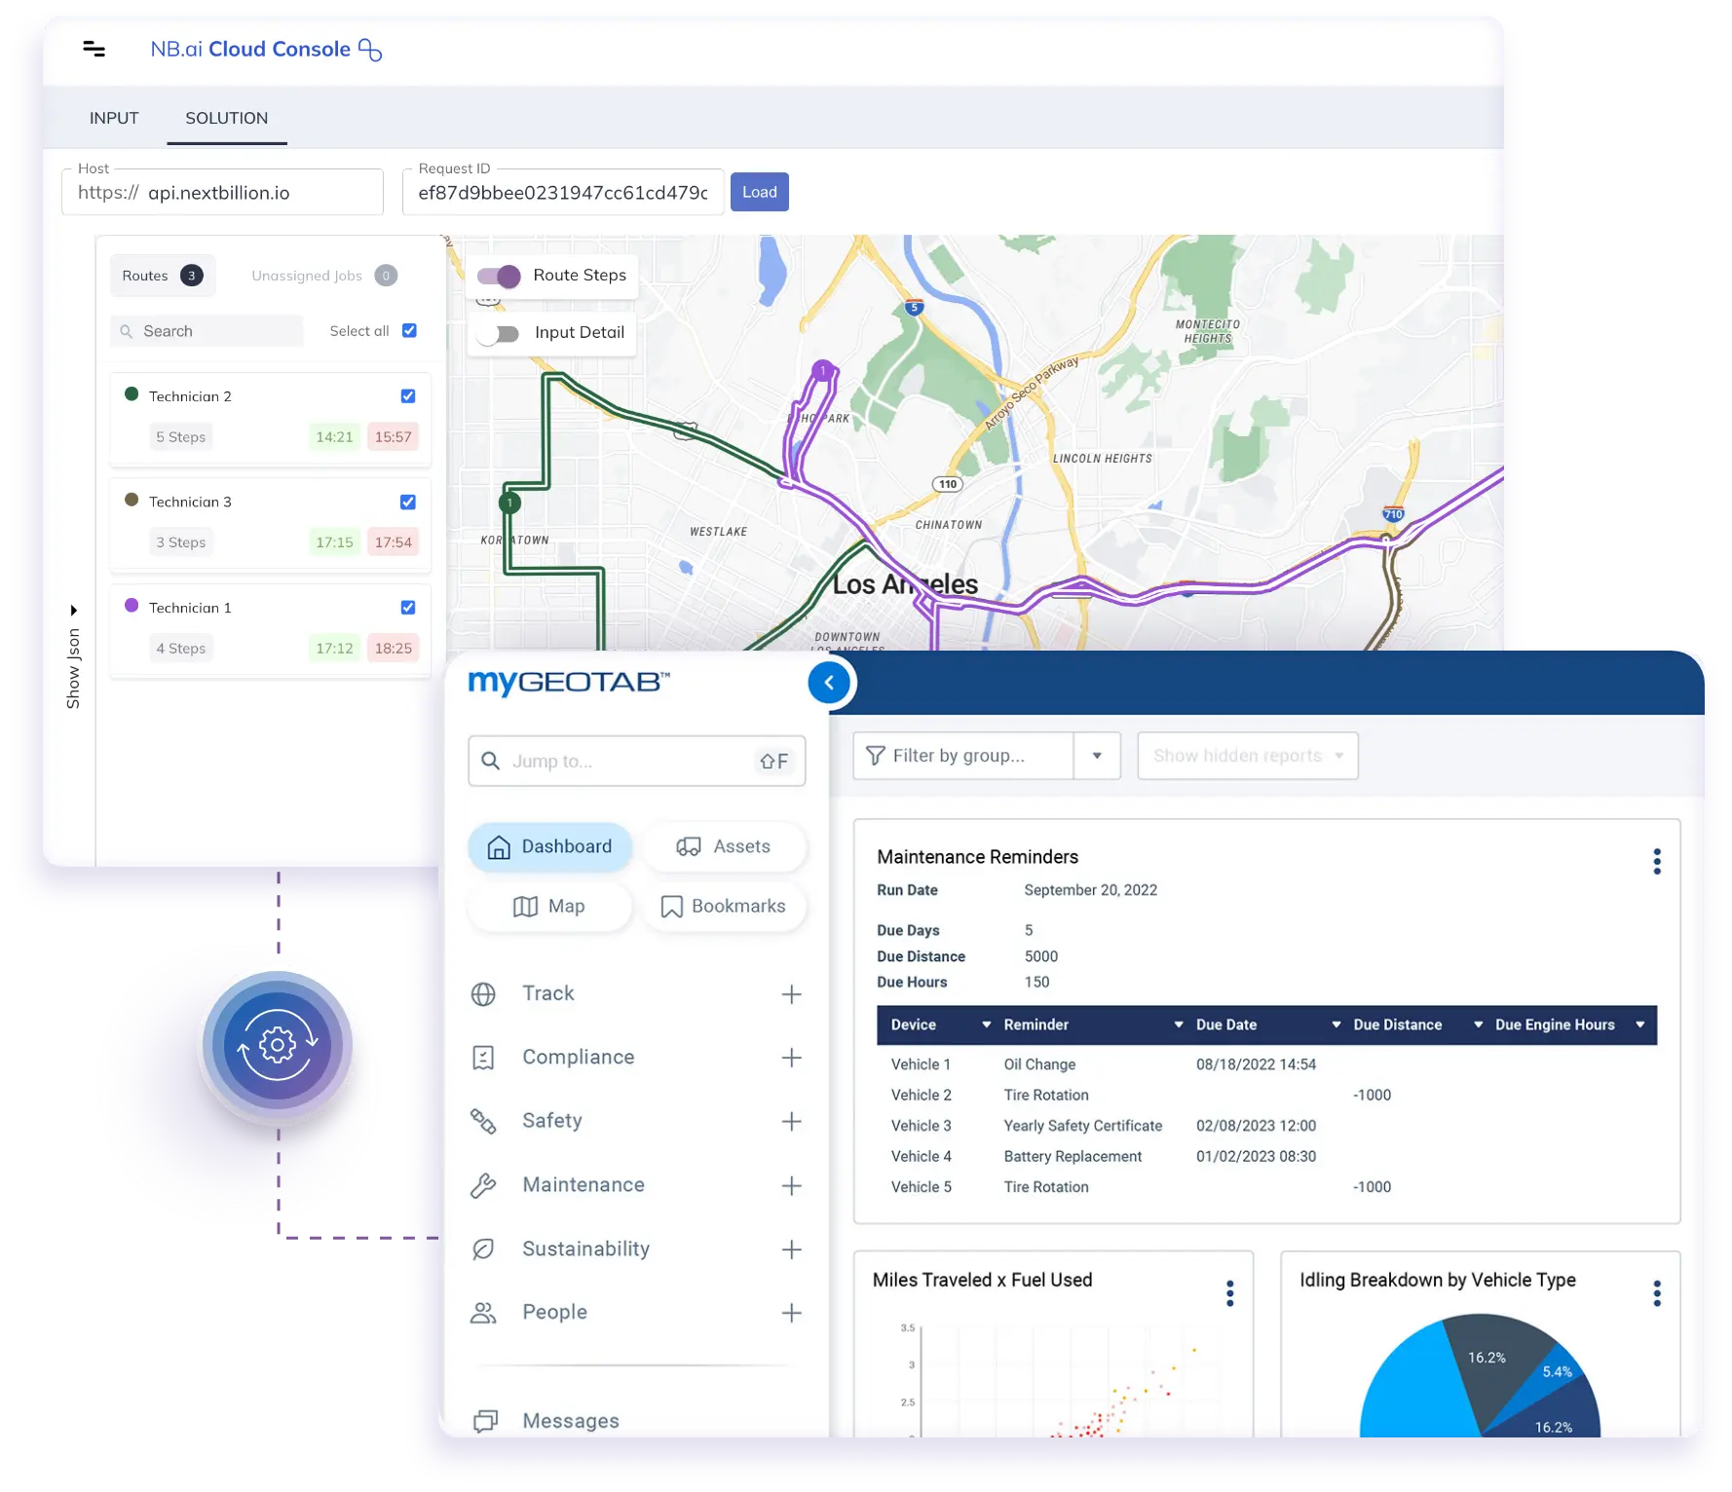Click the Track globe icon
This screenshot has width=1732, height=1492.
tap(483, 993)
